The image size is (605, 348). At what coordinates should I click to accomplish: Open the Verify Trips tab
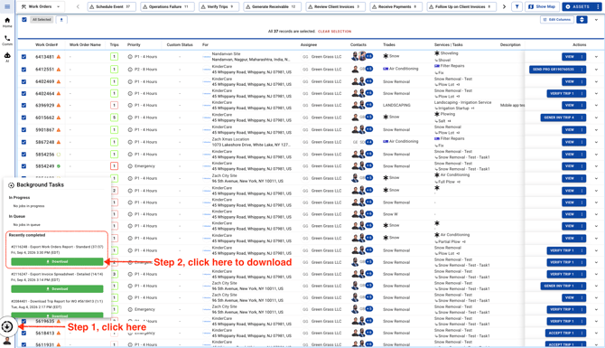coord(219,6)
